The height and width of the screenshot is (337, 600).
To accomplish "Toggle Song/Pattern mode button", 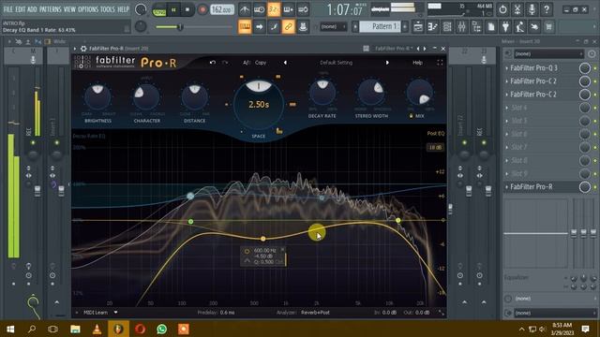I will click(x=159, y=10).
